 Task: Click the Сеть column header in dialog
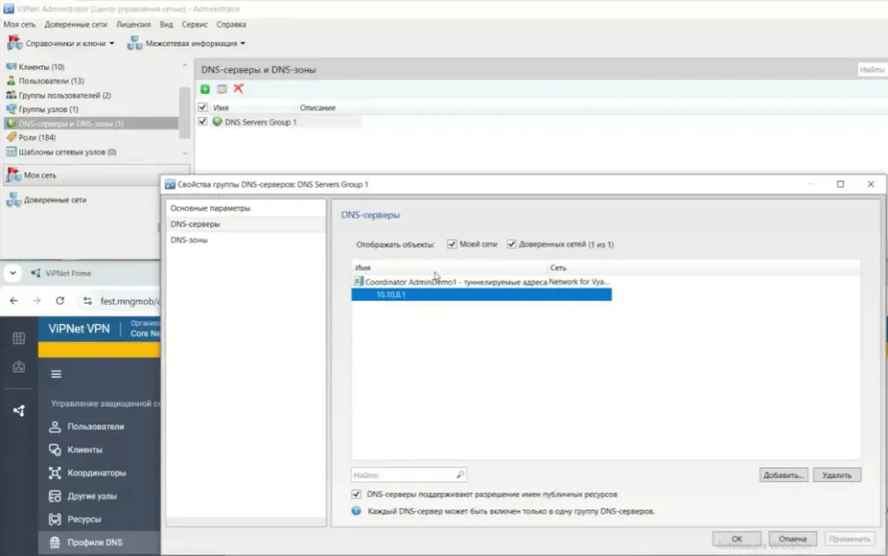click(x=558, y=268)
